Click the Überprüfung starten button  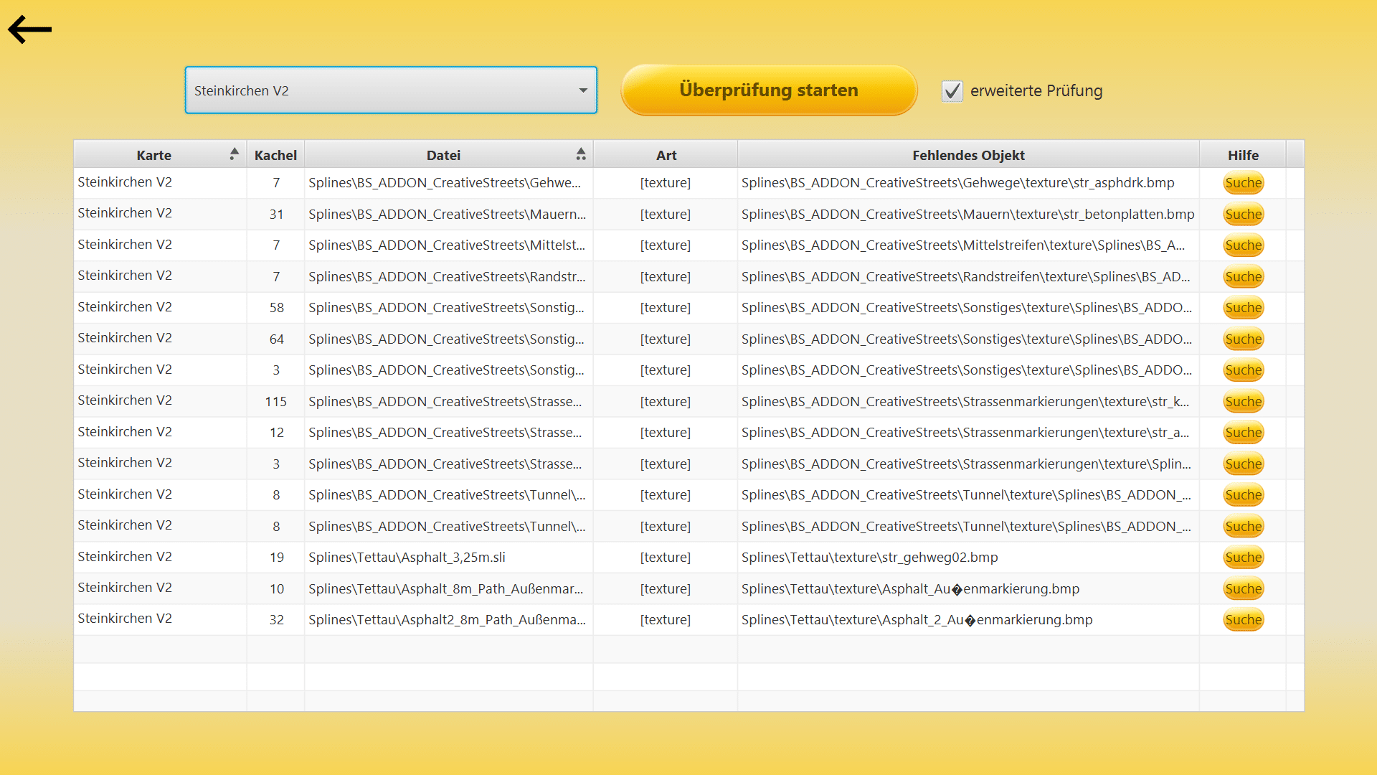768,90
